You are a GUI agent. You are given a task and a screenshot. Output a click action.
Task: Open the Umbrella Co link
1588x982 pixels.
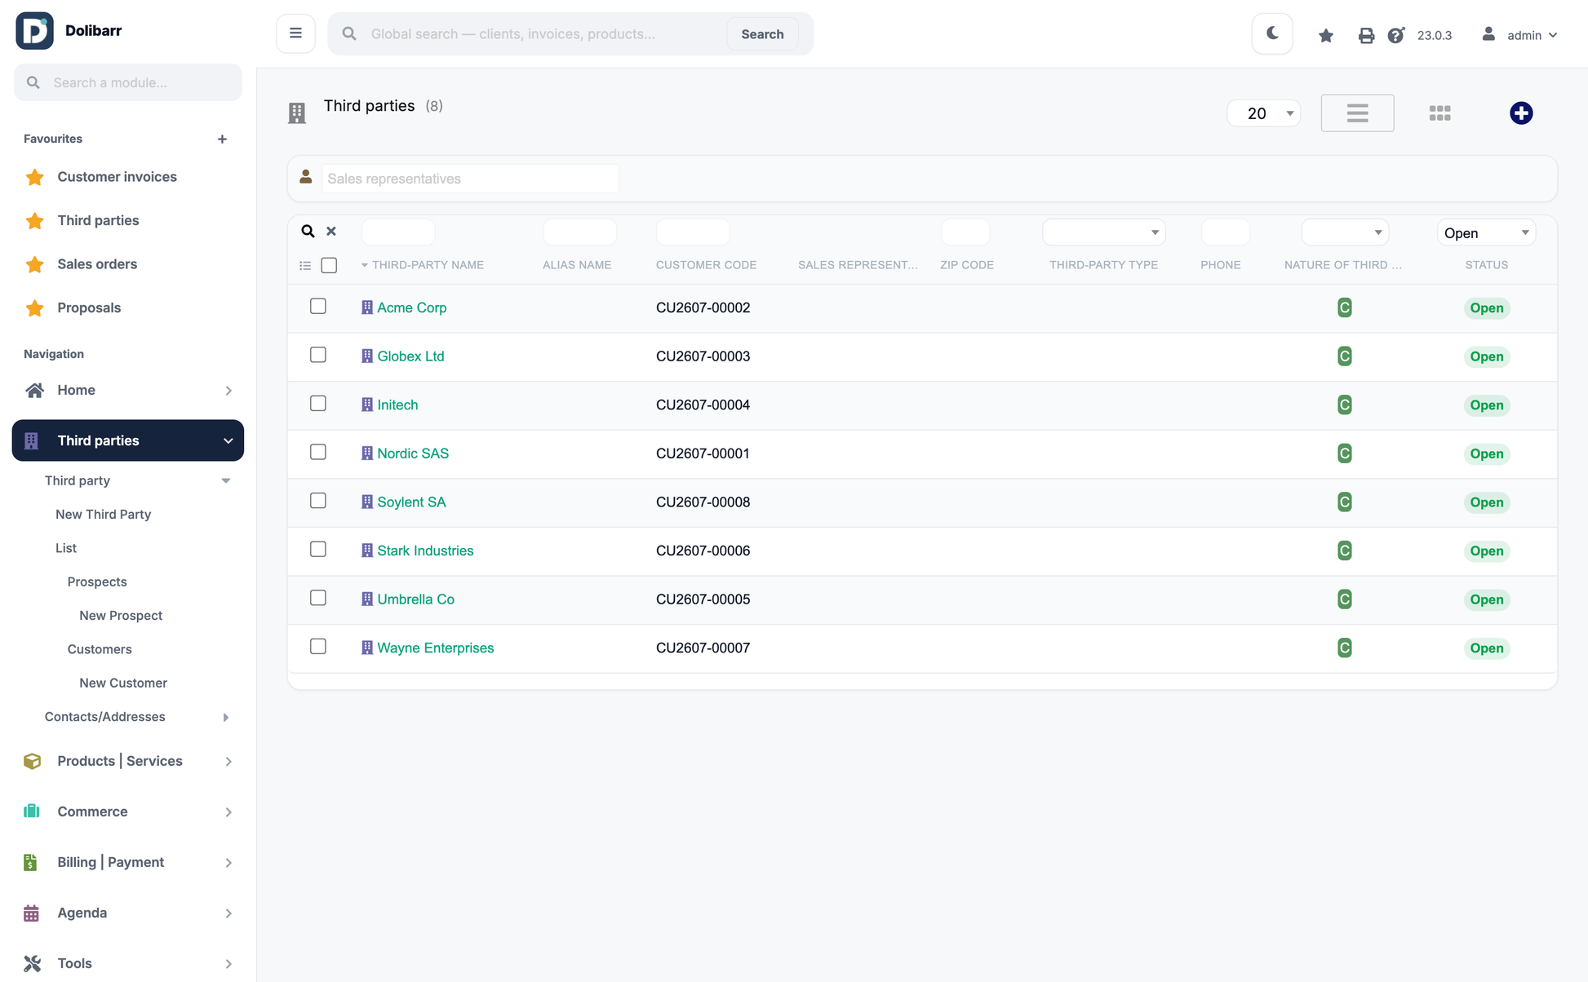pos(415,599)
